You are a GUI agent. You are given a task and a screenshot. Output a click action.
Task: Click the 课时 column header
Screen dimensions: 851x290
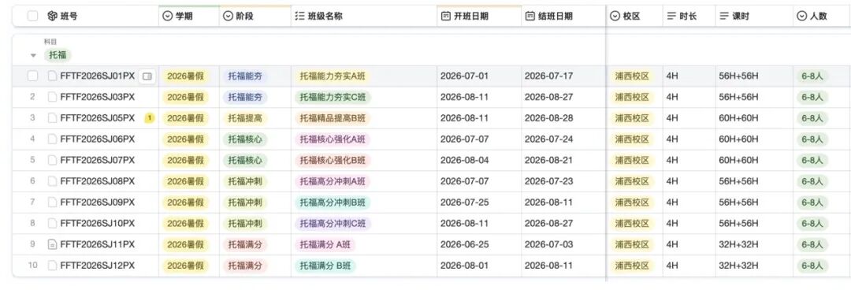coord(754,17)
